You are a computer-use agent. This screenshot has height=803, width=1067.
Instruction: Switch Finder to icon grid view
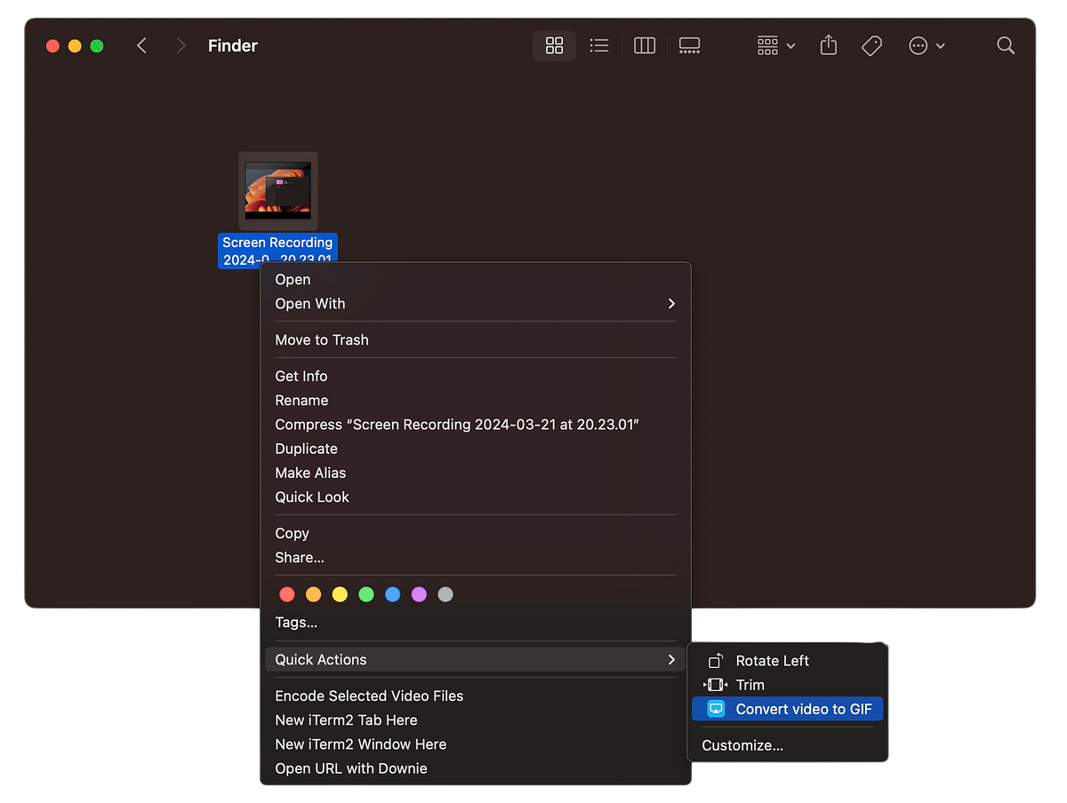[x=554, y=45]
